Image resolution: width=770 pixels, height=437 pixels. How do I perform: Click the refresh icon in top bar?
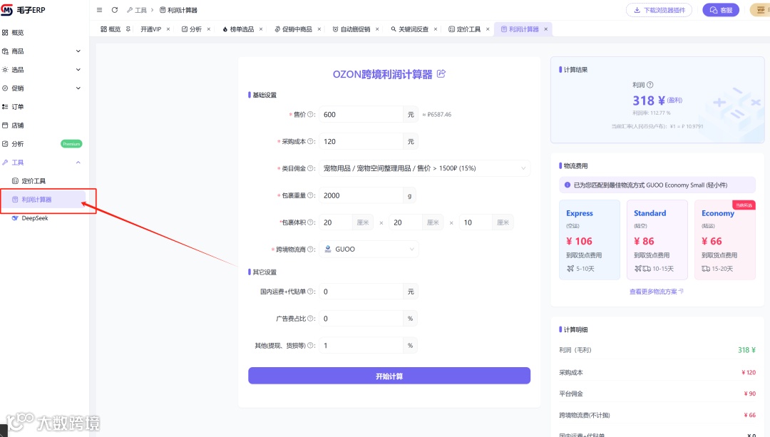point(114,10)
